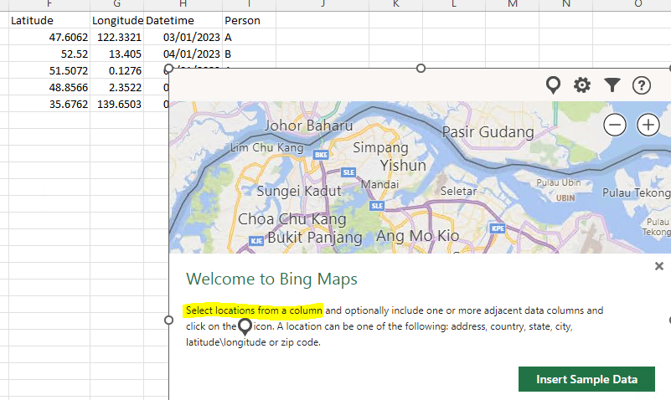Click the Bukit Panjang map label
The height and width of the screenshot is (400, 671).
(315, 238)
